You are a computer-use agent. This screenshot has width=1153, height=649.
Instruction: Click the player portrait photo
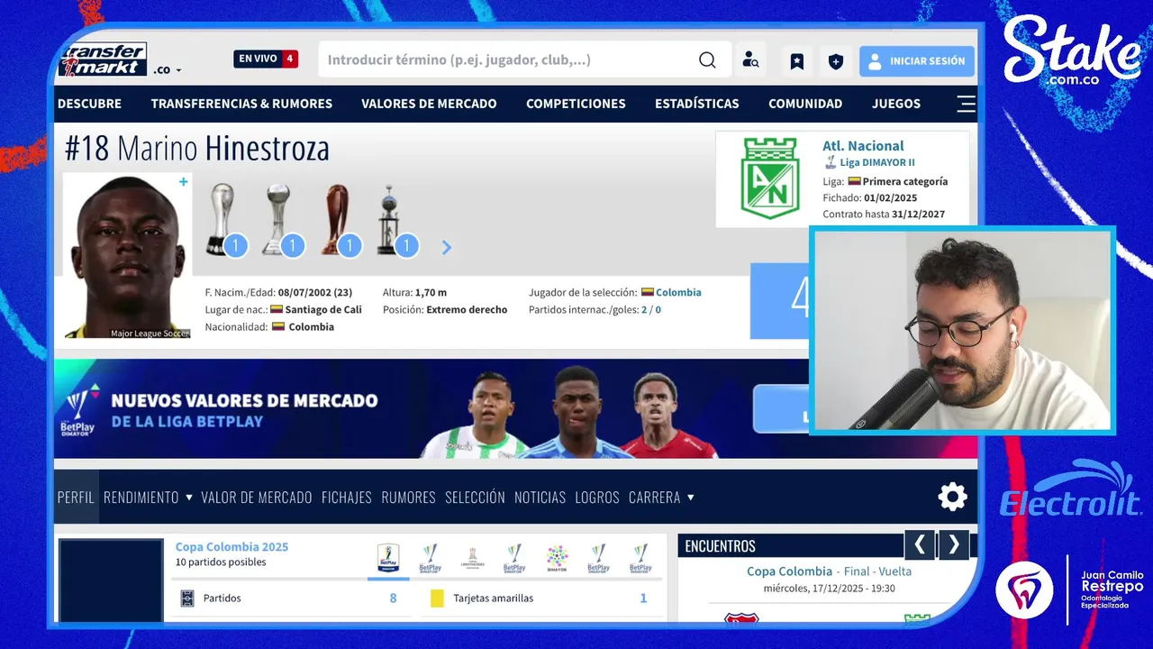click(127, 256)
